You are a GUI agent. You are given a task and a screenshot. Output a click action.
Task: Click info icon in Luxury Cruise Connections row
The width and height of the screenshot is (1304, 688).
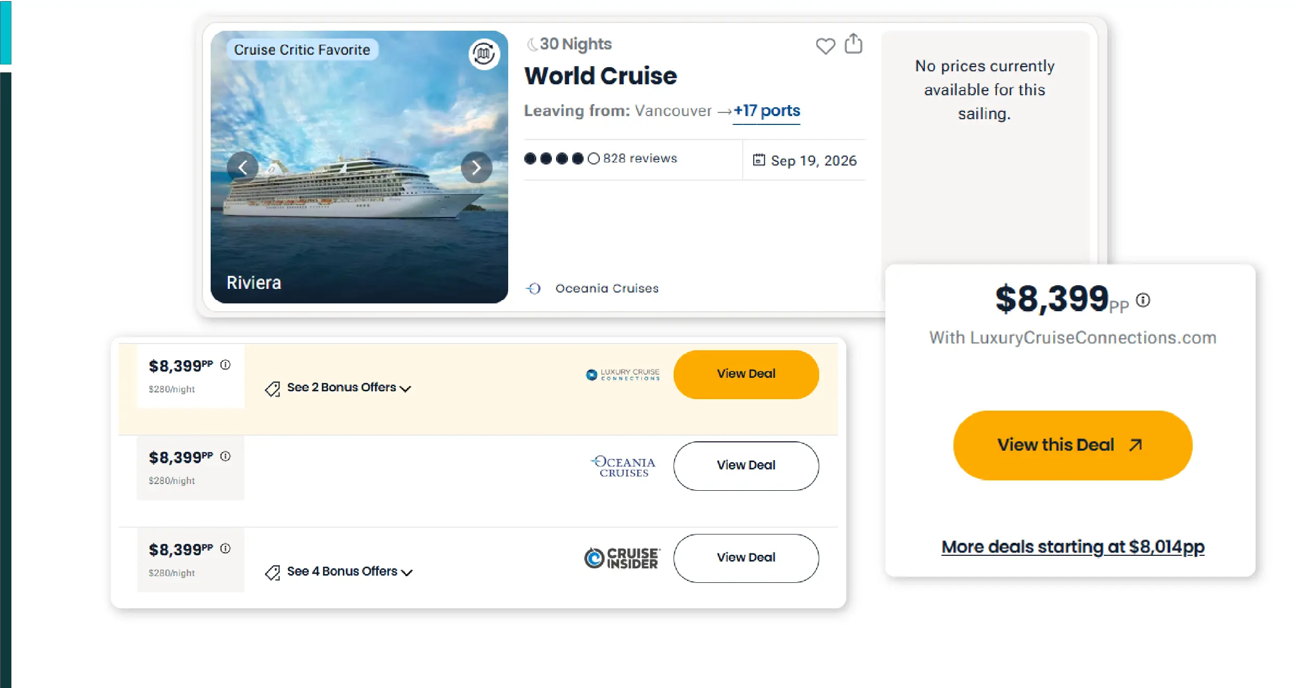pos(225,365)
